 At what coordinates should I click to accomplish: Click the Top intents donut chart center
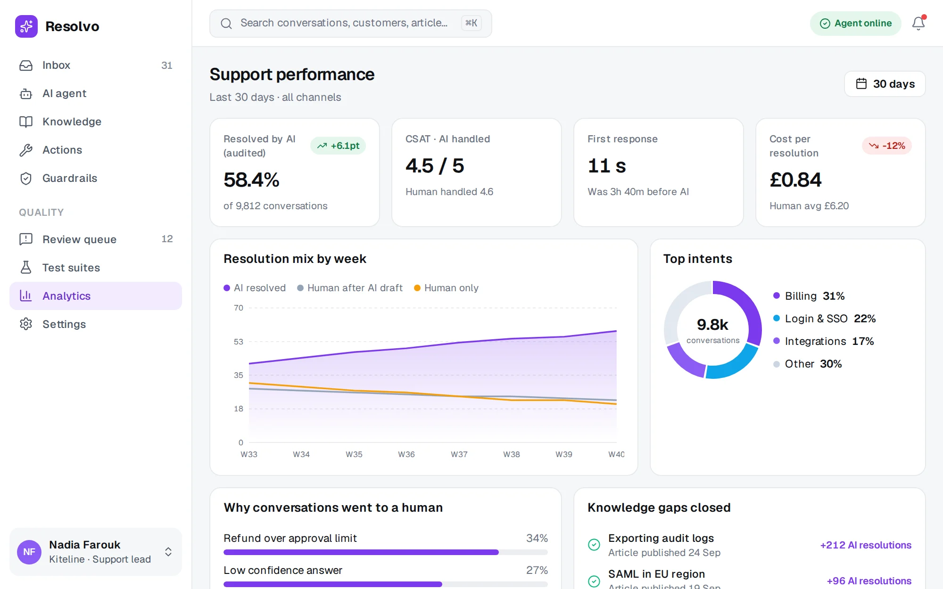pos(713,330)
